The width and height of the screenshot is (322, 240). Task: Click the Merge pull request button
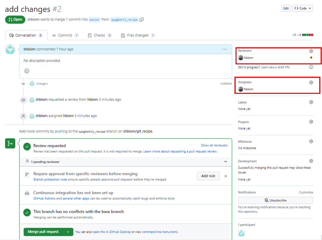click(43, 232)
